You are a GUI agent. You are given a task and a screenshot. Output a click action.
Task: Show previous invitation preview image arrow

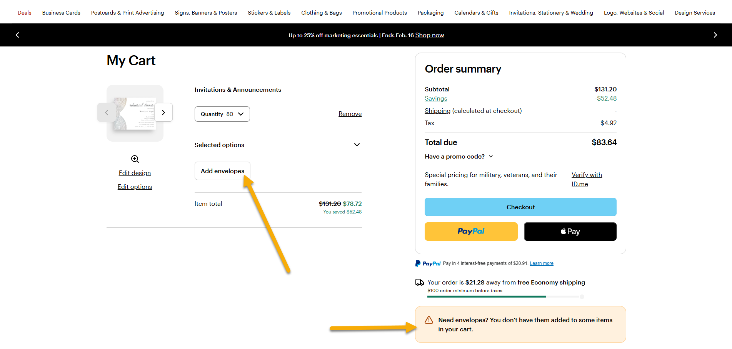pos(107,112)
